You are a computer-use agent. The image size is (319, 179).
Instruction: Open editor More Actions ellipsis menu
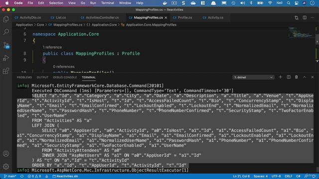pyautogui.click(x=313, y=18)
